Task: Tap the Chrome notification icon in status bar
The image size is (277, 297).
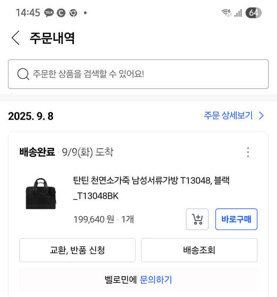Action: [x=73, y=13]
